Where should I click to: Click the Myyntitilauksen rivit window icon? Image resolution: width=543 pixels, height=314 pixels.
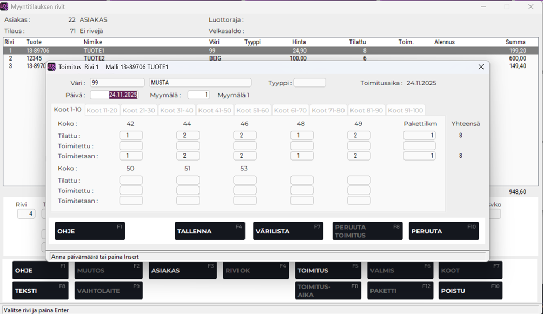point(5,6)
